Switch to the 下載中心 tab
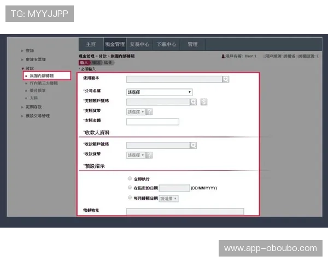 pyautogui.click(x=166, y=44)
